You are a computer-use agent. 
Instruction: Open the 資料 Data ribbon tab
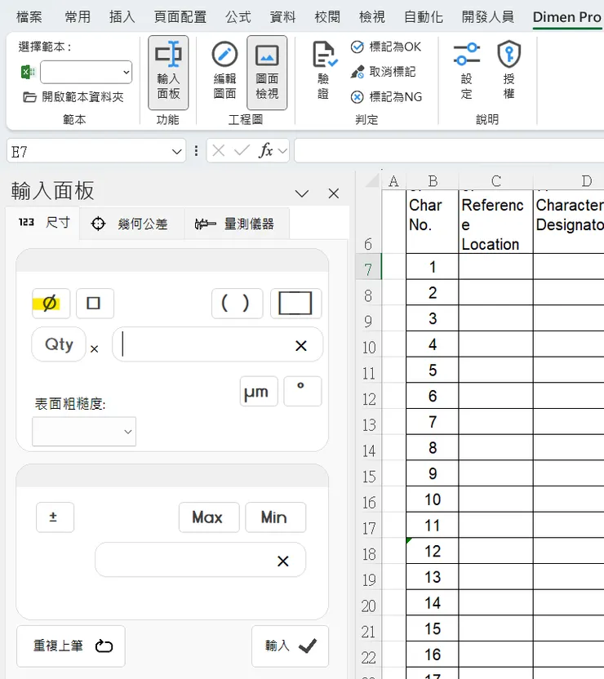(282, 17)
